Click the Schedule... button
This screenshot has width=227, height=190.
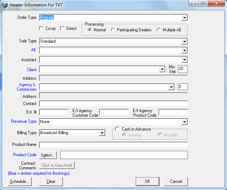pos(20,181)
